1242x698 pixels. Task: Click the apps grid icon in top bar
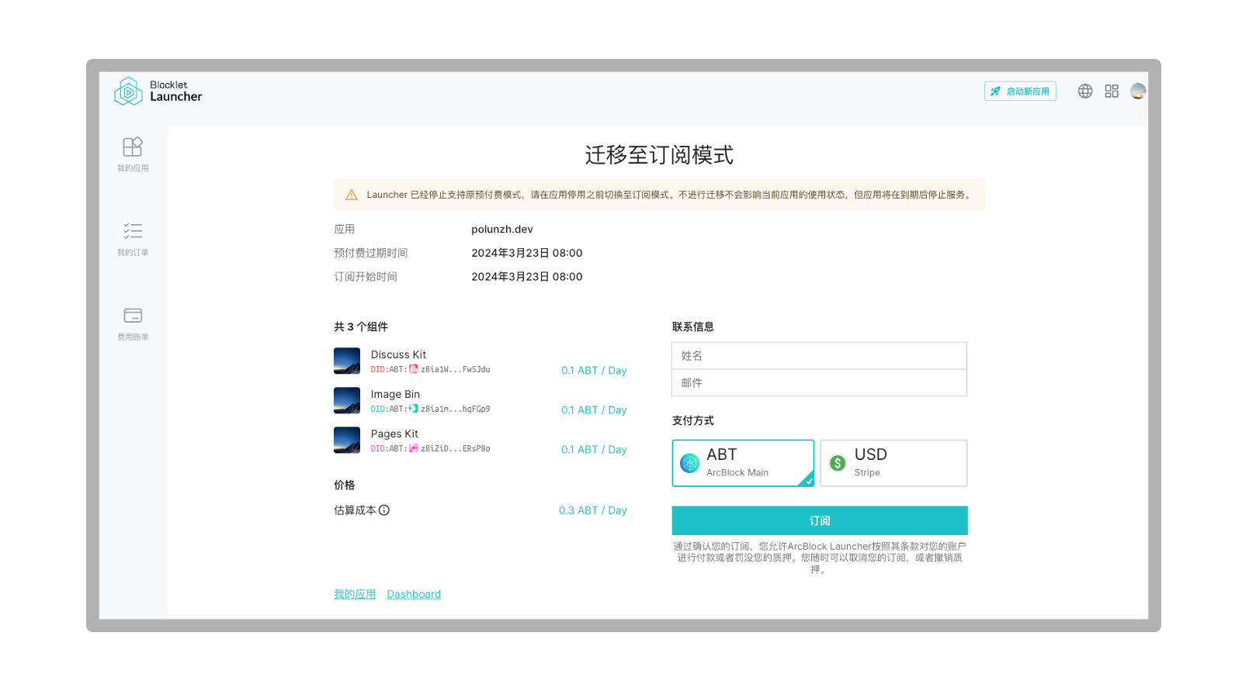(1111, 91)
